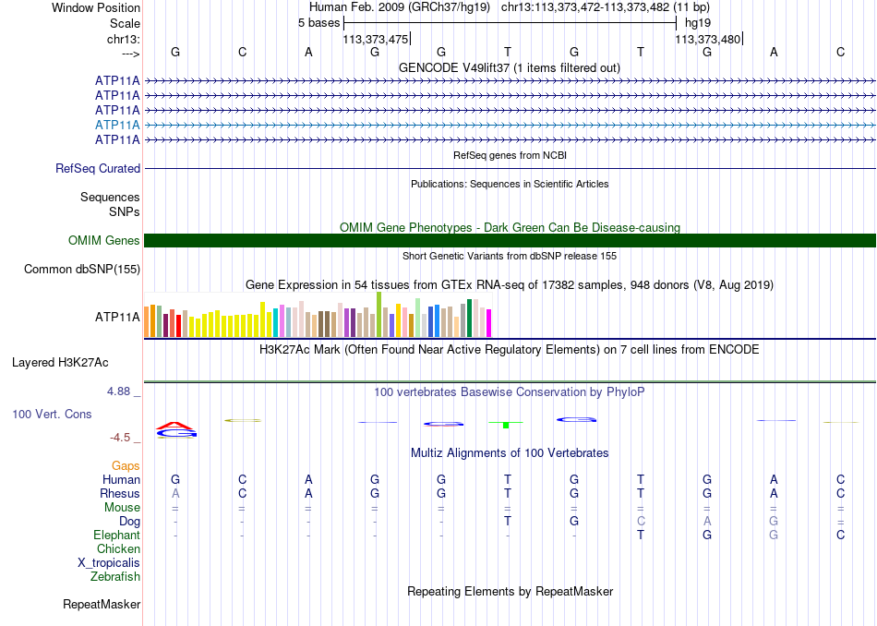Click the Rhesus species label
Image resolution: width=877 pixels, height=626 pixels.
coord(120,493)
